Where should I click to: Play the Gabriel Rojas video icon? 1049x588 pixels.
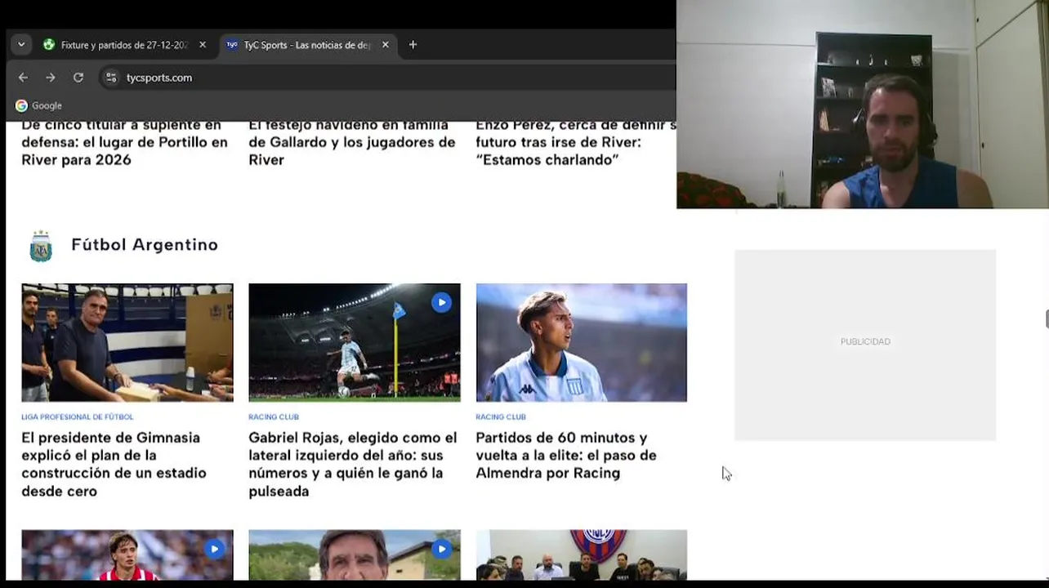coord(441,302)
